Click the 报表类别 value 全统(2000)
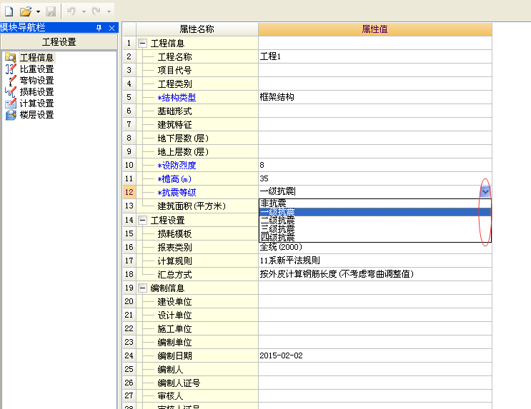Viewport: 531px width, 409px height. point(375,247)
